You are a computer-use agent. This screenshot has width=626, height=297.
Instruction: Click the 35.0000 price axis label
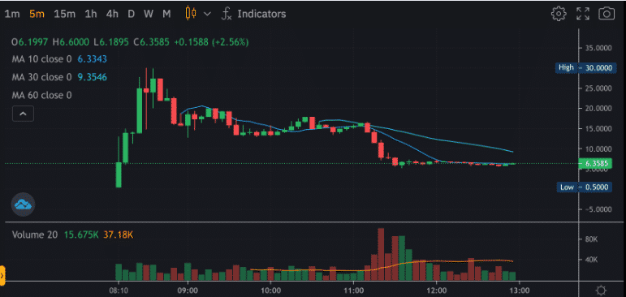(x=599, y=48)
